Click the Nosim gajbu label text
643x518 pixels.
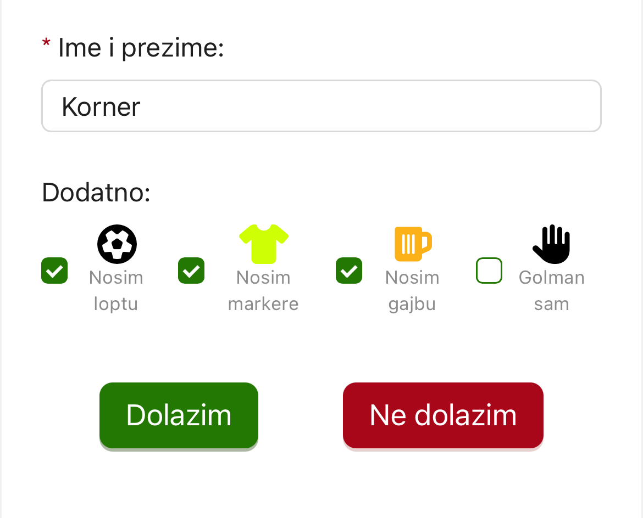412,291
